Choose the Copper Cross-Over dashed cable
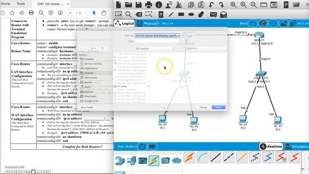 (229, 158)
